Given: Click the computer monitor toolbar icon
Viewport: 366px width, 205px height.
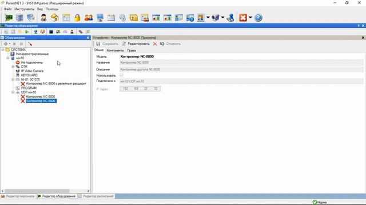Looking at the screenshot, I should (100, 18).
